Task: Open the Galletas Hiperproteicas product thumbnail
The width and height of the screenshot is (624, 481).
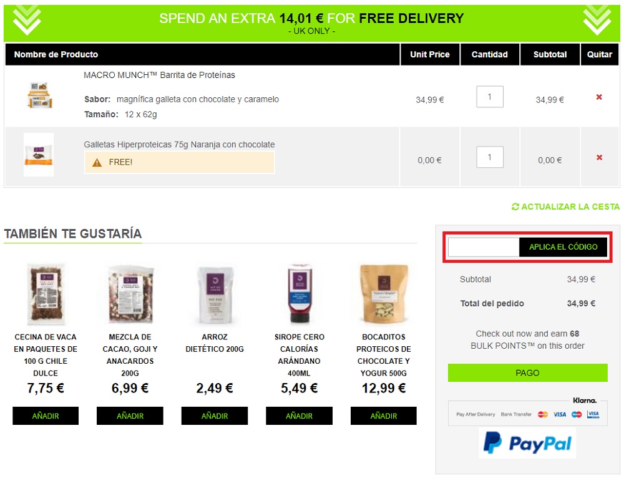Action: coord(39,155)
